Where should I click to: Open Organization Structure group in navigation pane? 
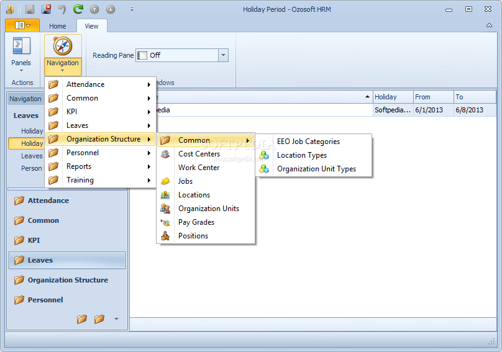pos(67,280)
